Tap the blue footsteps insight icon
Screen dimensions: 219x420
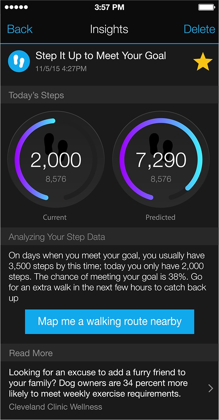coord(19,62)
